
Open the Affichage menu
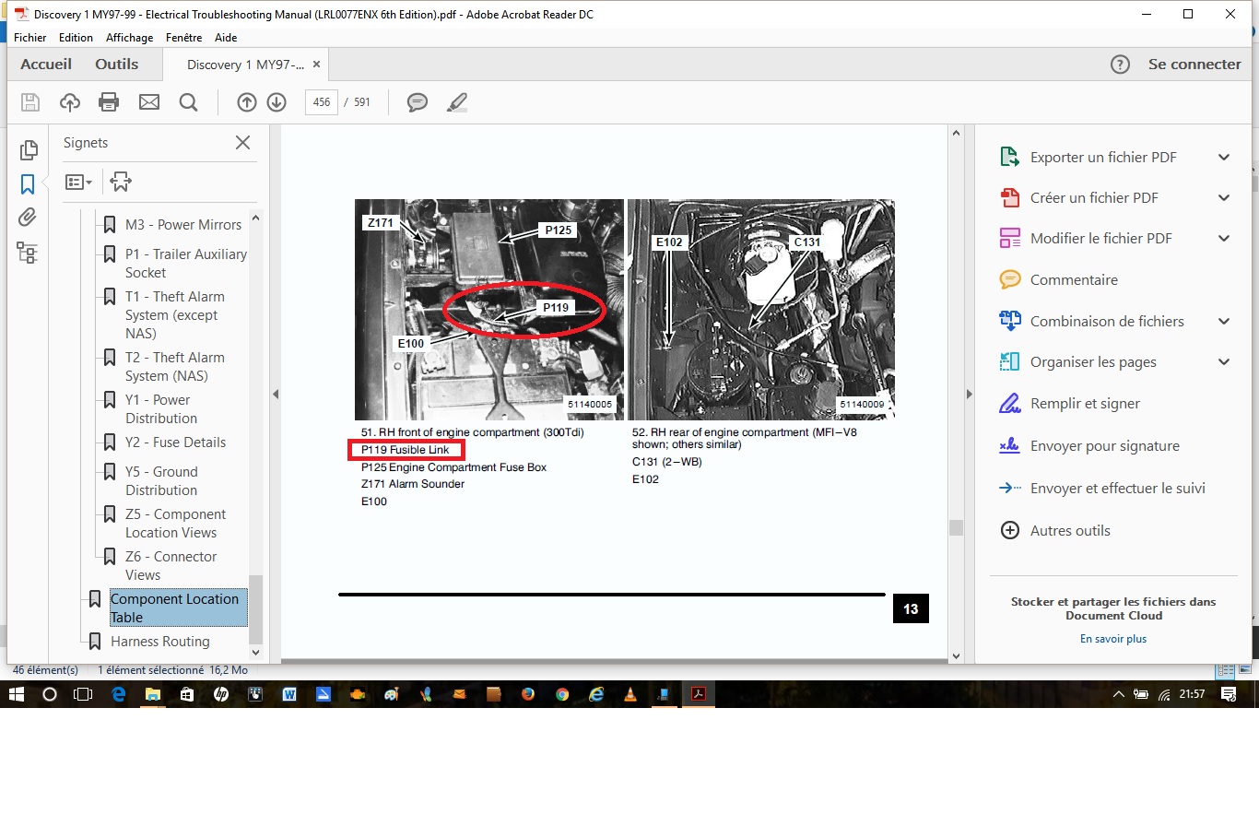tap(129, 38)
